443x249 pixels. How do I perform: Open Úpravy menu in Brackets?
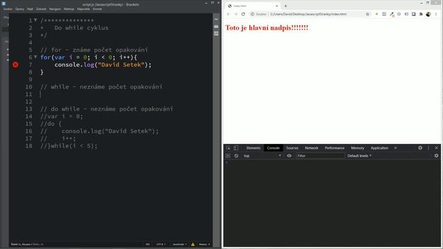(x=19, y=9)
